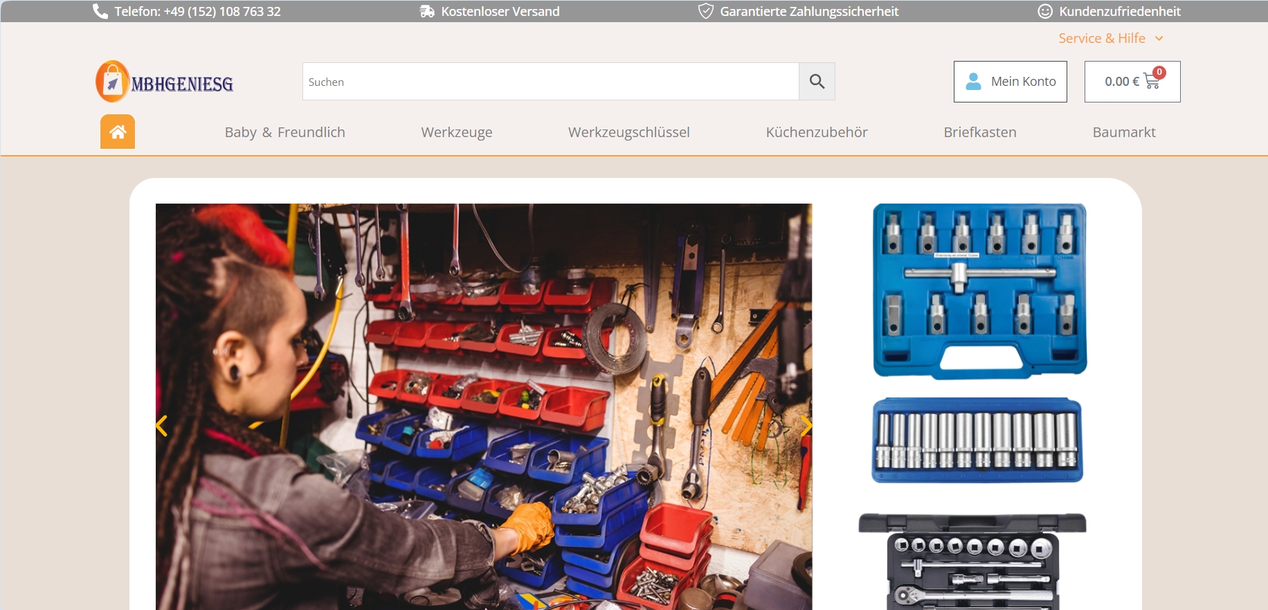Open the Baby & Freundlich category
1268x610 pixels.
tap(284, 132)
